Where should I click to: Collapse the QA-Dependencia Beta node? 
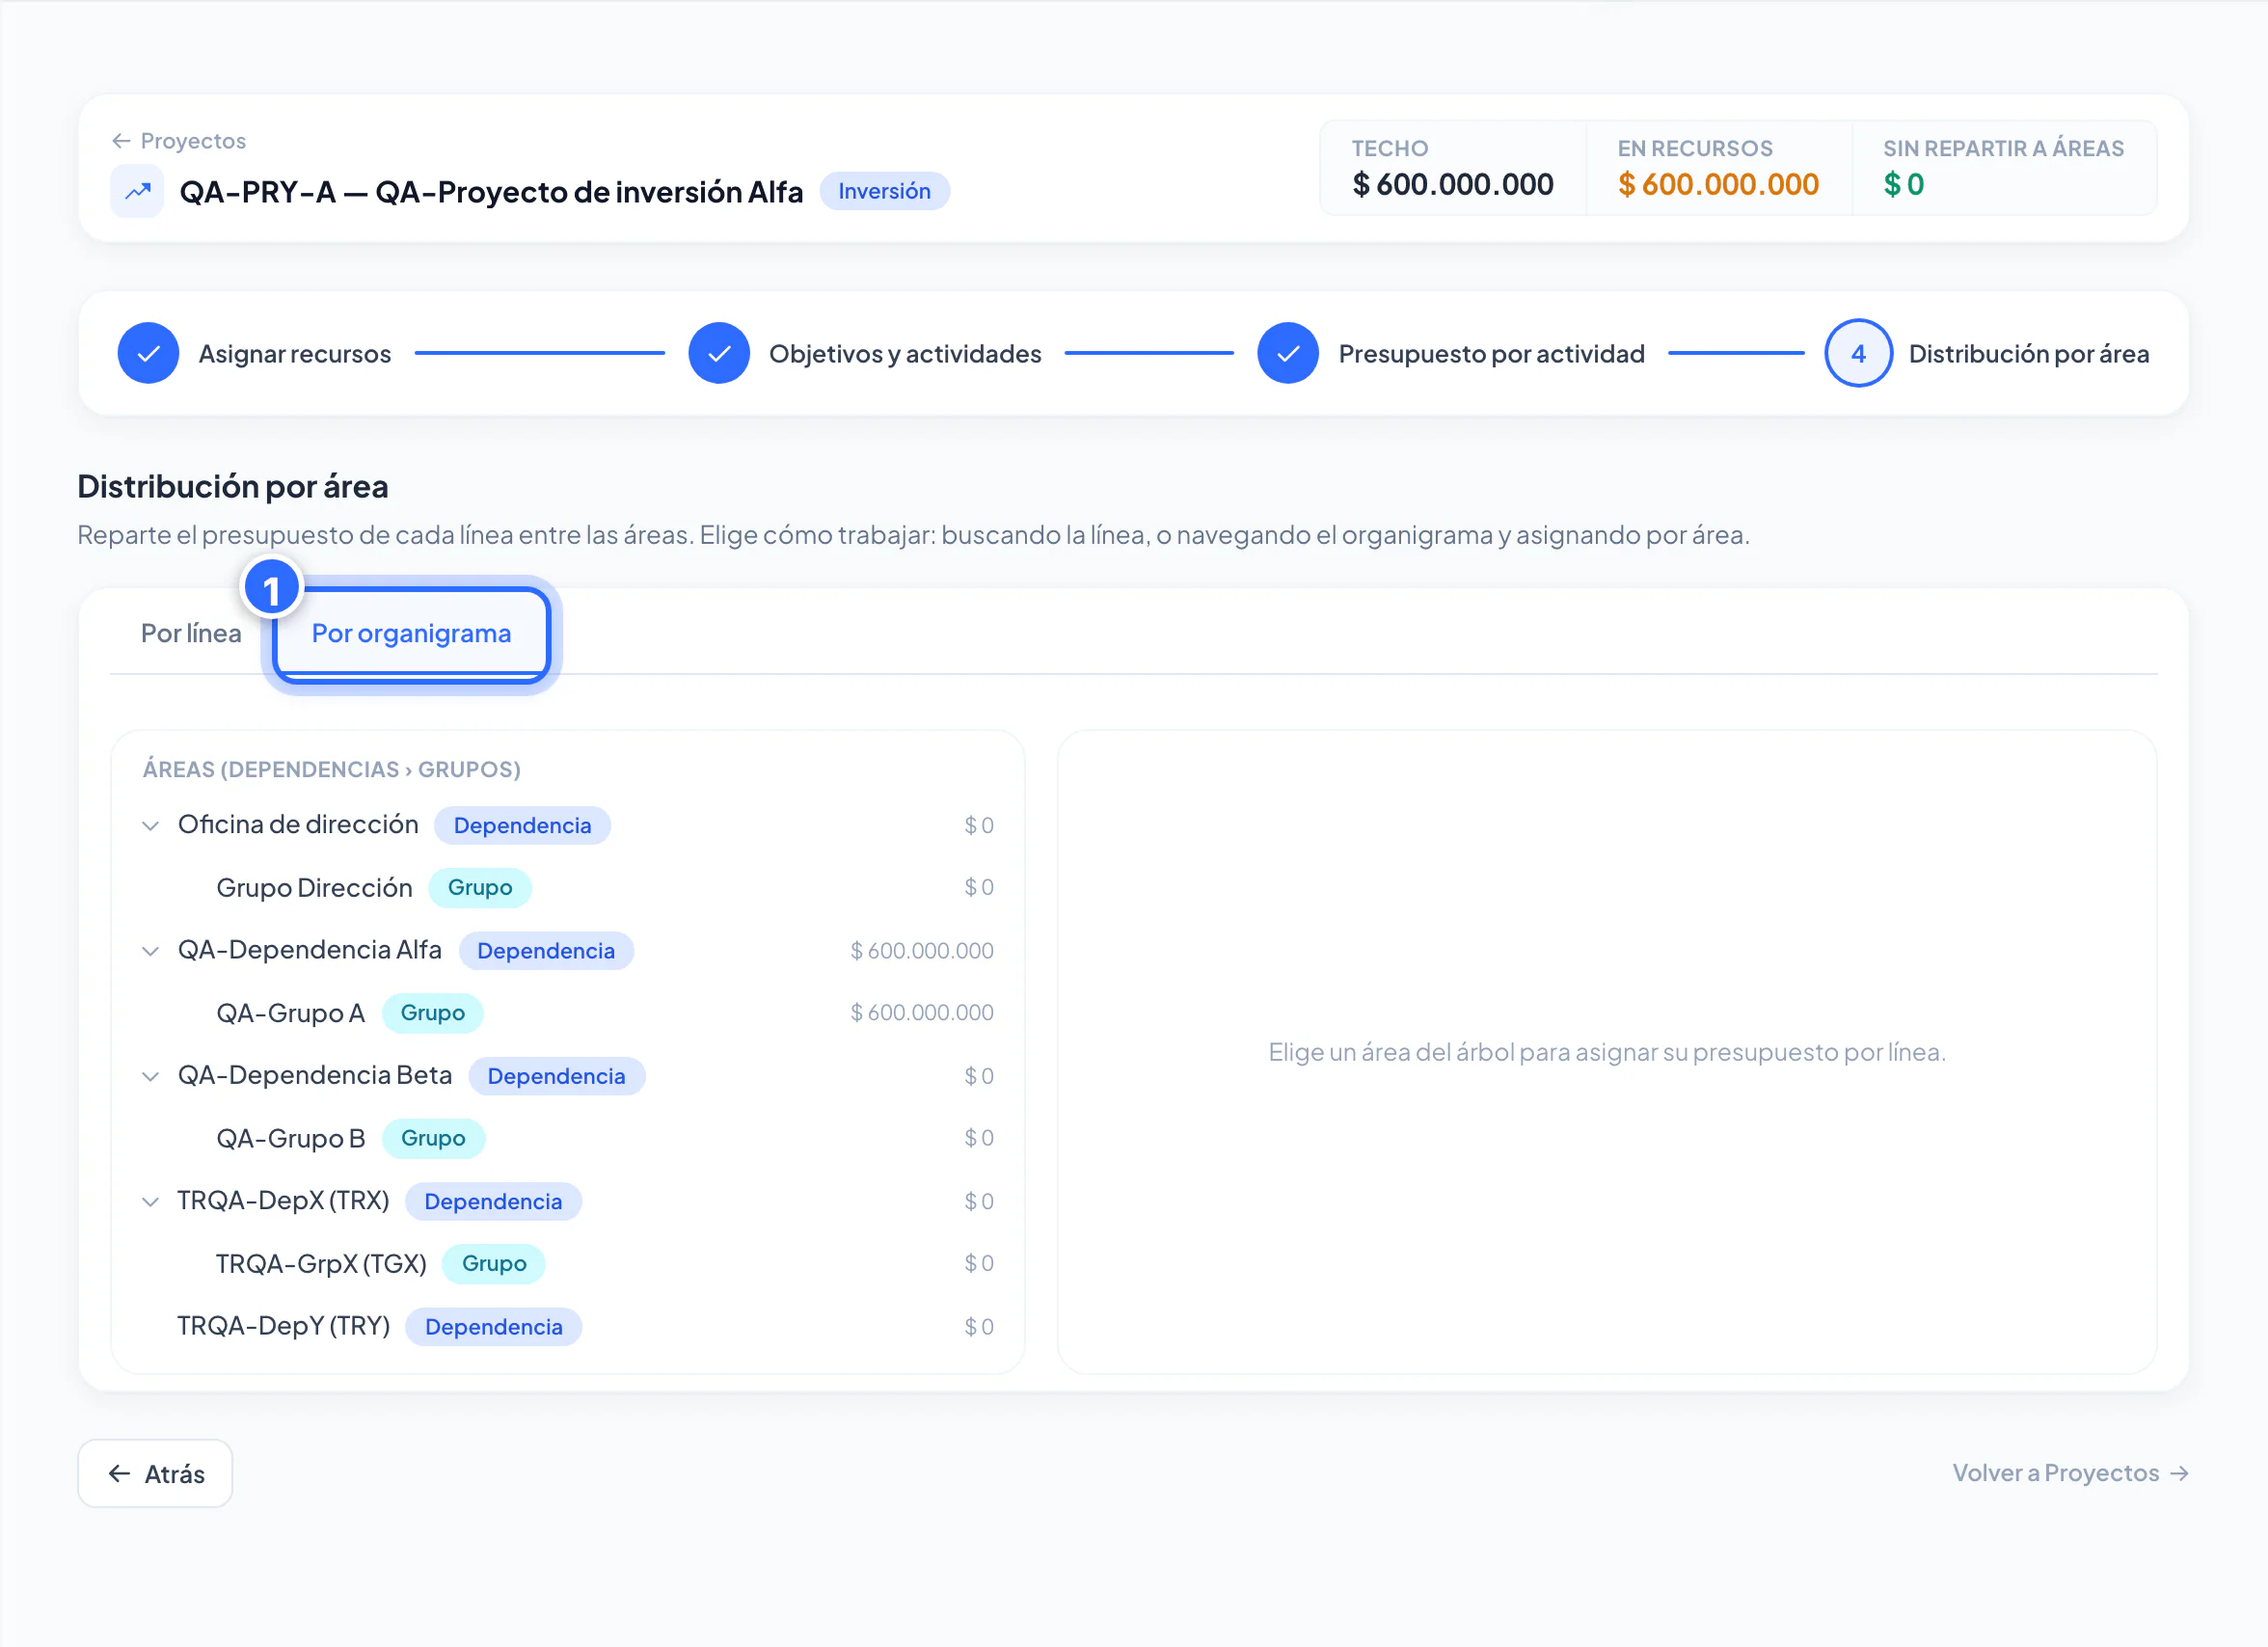[150, 1076]
